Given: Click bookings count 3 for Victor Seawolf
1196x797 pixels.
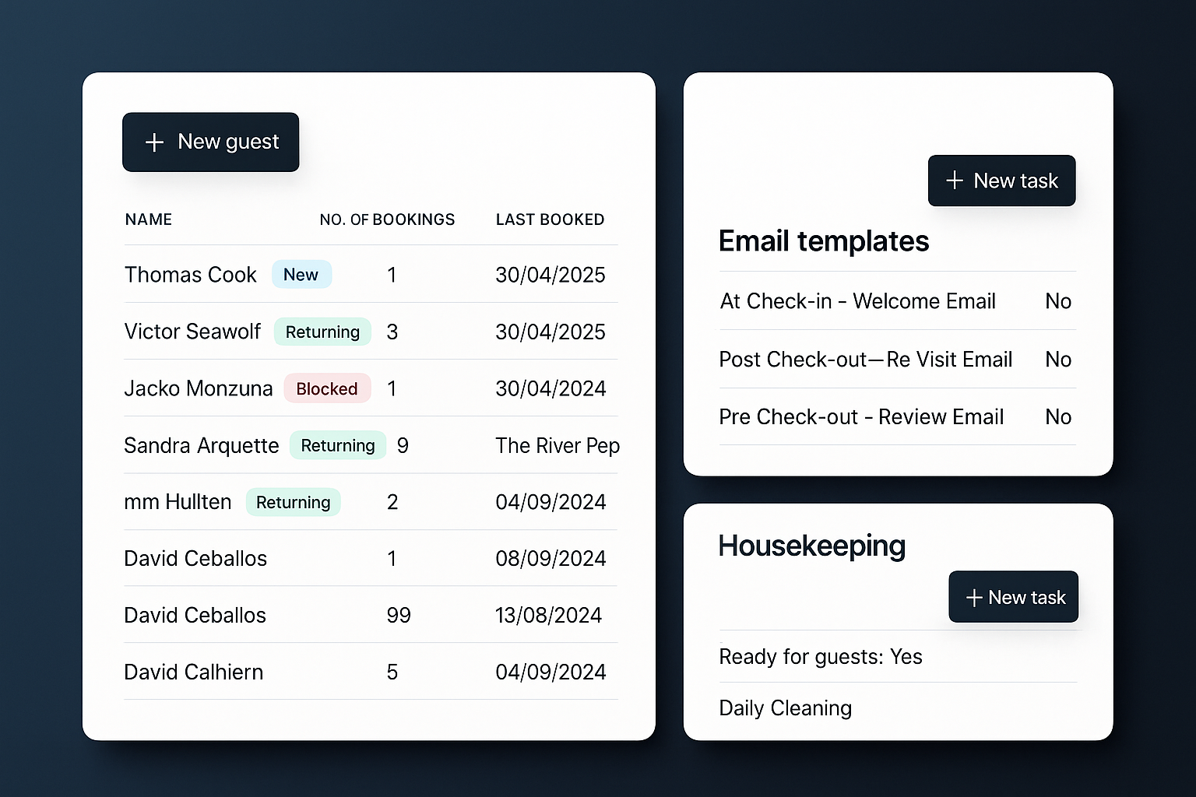Looking at the screenshot, I should coord(392,332).
